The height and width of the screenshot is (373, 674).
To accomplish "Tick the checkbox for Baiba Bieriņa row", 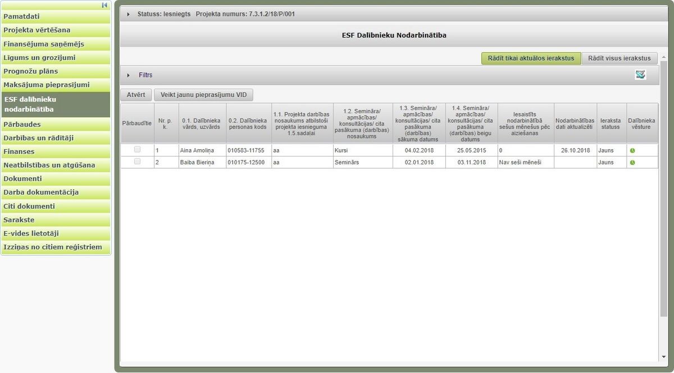I will coord(137,162).
